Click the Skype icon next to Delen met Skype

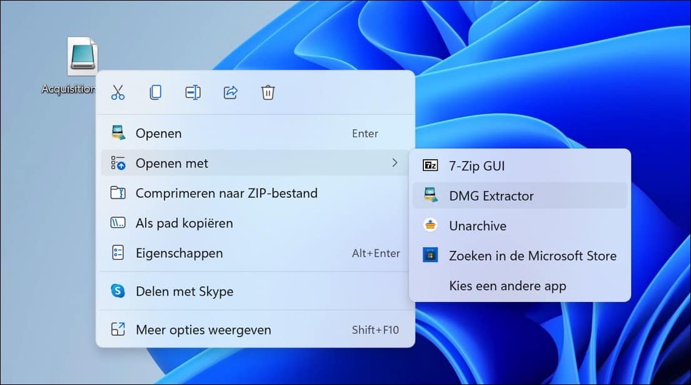coord(118,291)
